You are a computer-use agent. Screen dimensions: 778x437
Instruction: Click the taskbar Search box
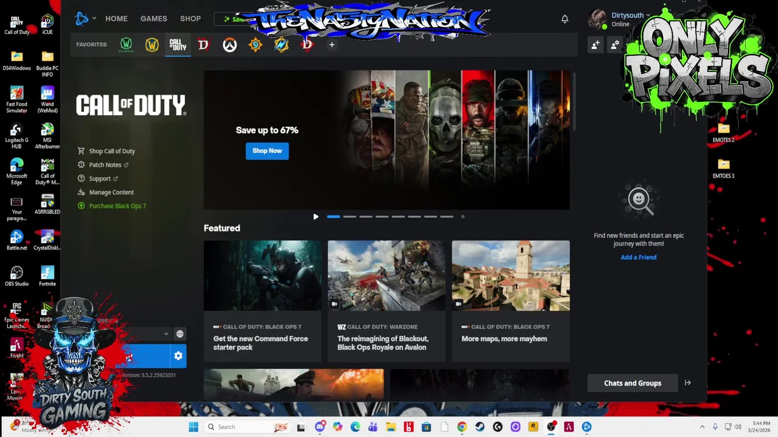247,427
